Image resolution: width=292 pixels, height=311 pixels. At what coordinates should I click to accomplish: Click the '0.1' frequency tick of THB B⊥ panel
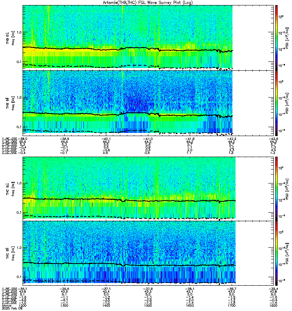pyautogui.click(x=19, y=62)
